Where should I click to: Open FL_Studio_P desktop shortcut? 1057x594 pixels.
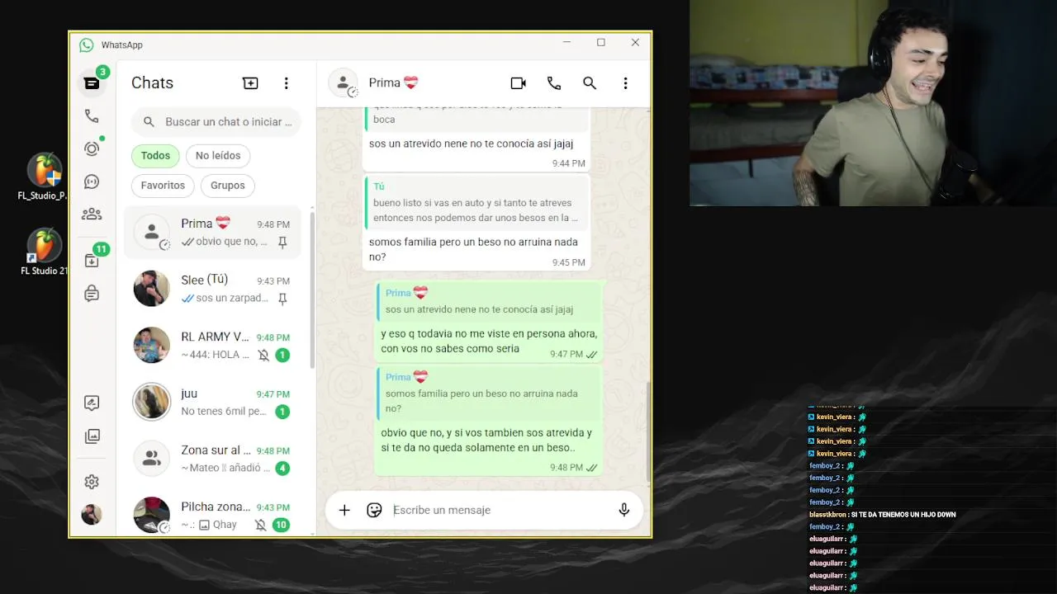[45, 177]
